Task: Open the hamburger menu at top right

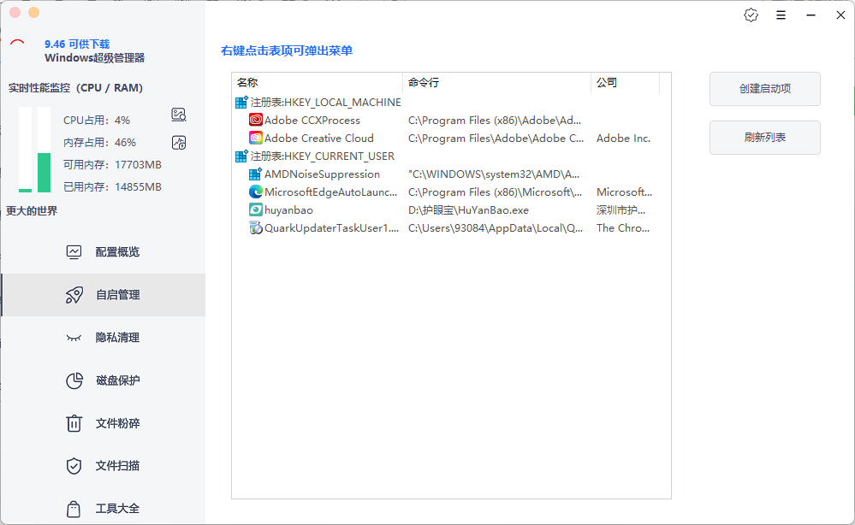Action: 781,15
